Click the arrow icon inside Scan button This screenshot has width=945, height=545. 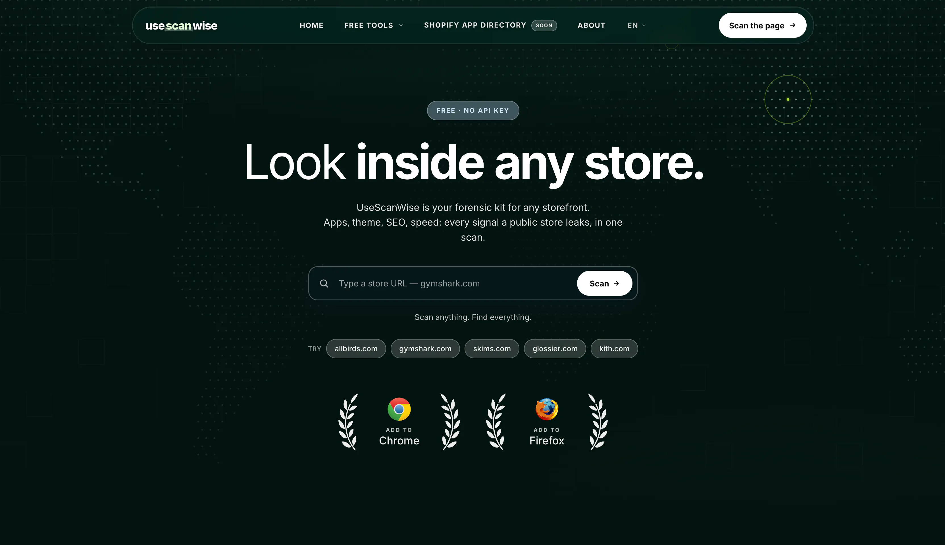[616, 283]
